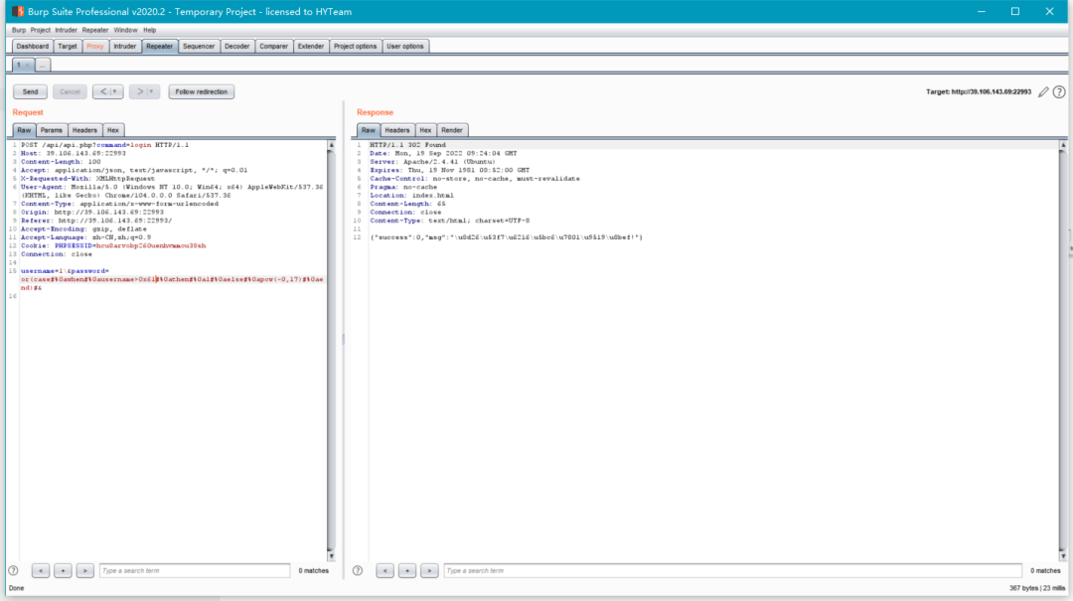Image resolution: width=1073 pixels, height=601 pixels.
Task: Select the response Hex tab
Action: coord(425,130)
